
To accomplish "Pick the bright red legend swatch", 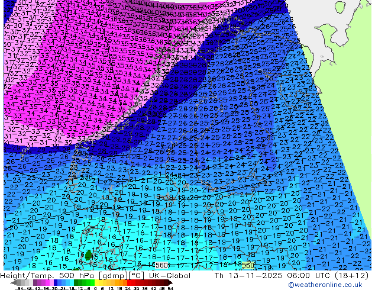I will pyautogui.click(x=129, y=282).
